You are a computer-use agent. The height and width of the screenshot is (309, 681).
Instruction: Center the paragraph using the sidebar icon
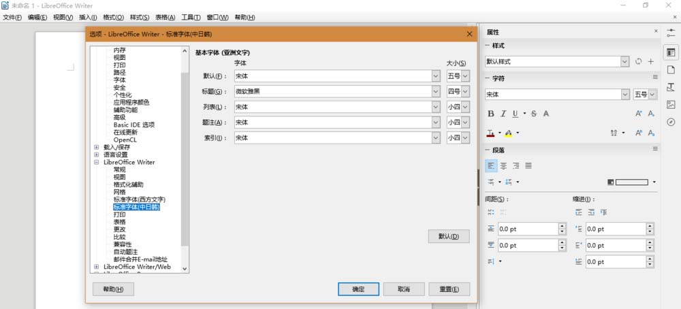tap(503, 166)
